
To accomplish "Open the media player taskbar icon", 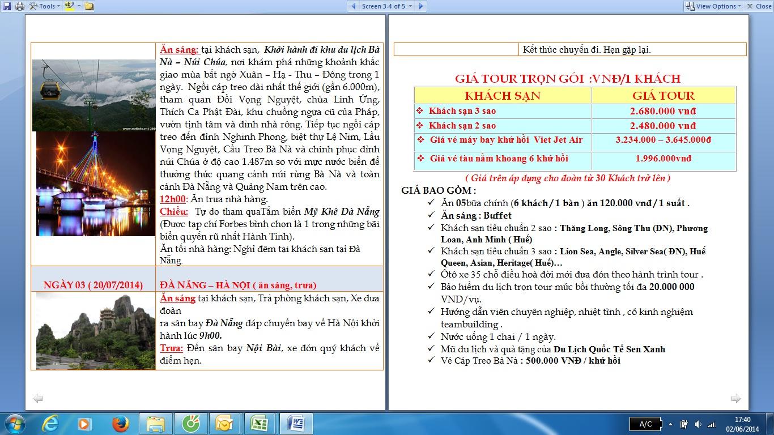I will [84, 424].
